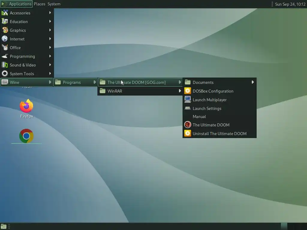Viewport: 307px width, 230px height.
Task: Select Launch Settings entry text
Action: (x=207, y=108)
